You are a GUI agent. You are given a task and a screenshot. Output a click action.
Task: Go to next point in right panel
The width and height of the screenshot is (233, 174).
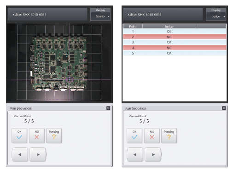tap(153, 154)
